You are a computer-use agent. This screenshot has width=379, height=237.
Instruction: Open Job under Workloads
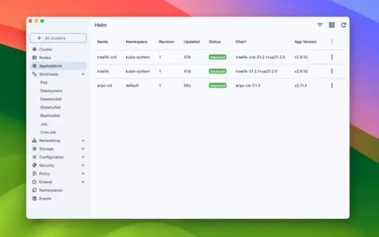click(x=44, y=124)
